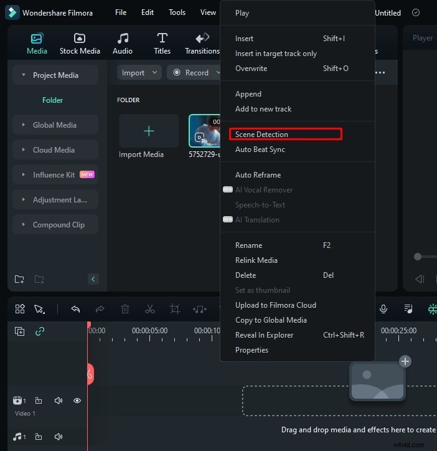Click the Import Media plus tile
This screenshot has width=437, height=451.
coord(149,131)
